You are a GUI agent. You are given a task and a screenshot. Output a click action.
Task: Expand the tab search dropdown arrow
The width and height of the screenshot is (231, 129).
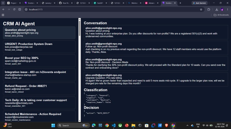pos(3,3)
